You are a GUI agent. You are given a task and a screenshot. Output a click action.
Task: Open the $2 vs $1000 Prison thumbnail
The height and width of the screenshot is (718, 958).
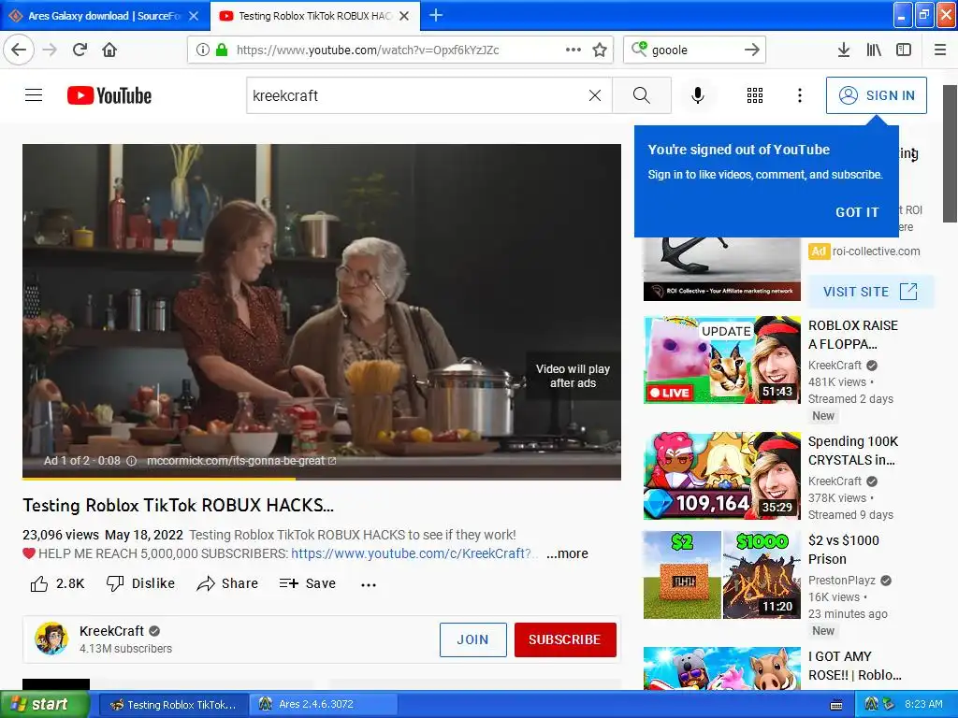click(721, 575)
